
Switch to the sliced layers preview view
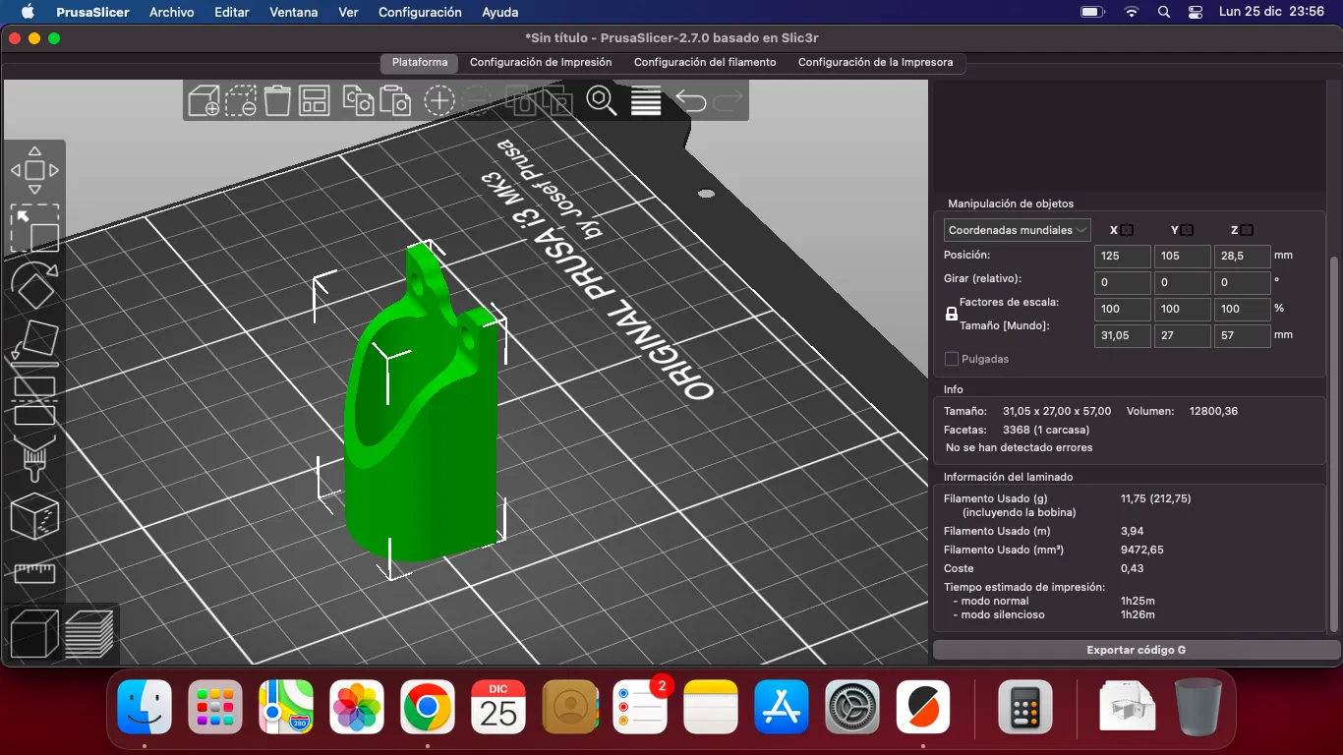pyautogui.click(x=89, y=633)
